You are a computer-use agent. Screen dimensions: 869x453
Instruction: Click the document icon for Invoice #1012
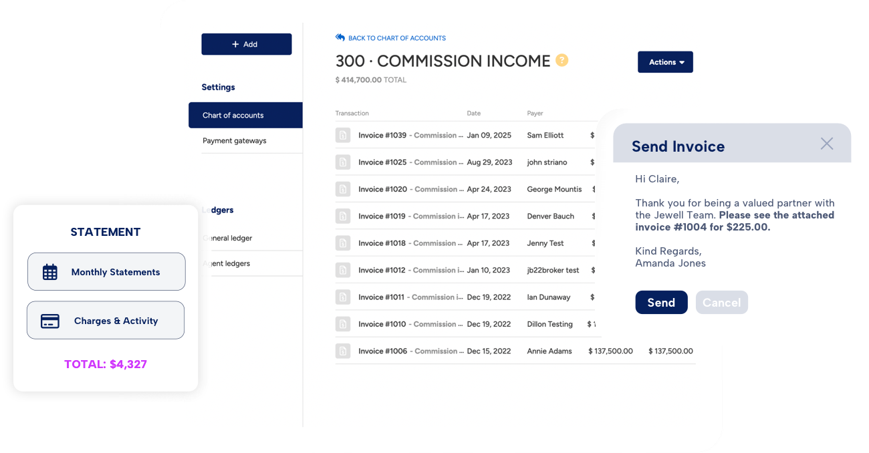pos(343,269)
